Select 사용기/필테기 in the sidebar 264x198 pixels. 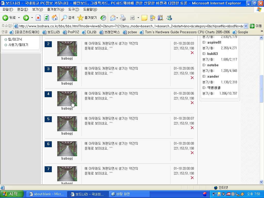coord(18,45)
